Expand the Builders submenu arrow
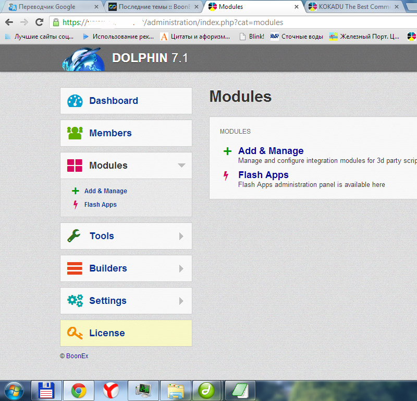The image size is (417, 401). [181, 268]
